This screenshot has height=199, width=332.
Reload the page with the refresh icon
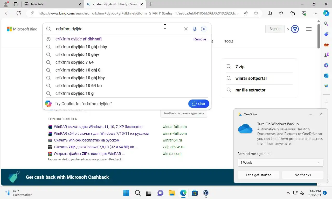[19, 13]
